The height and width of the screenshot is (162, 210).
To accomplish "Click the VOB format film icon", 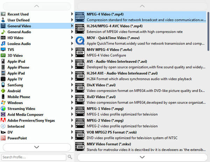I will pyautogui.click(x=80, y=135).
